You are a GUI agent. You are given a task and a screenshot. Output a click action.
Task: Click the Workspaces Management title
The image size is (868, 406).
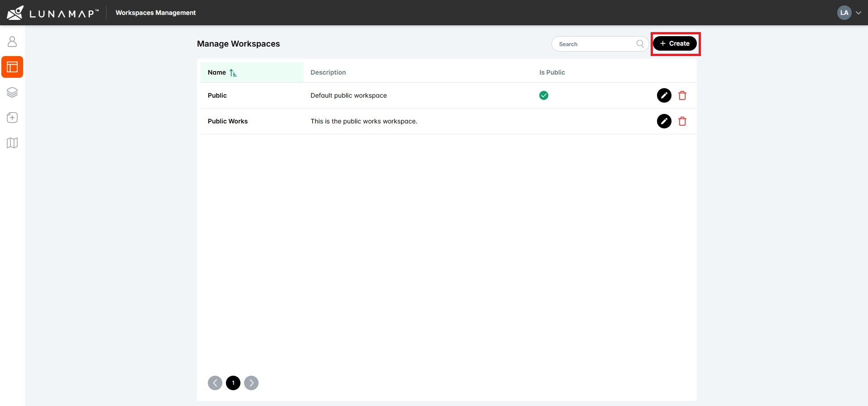click(156, 13)
